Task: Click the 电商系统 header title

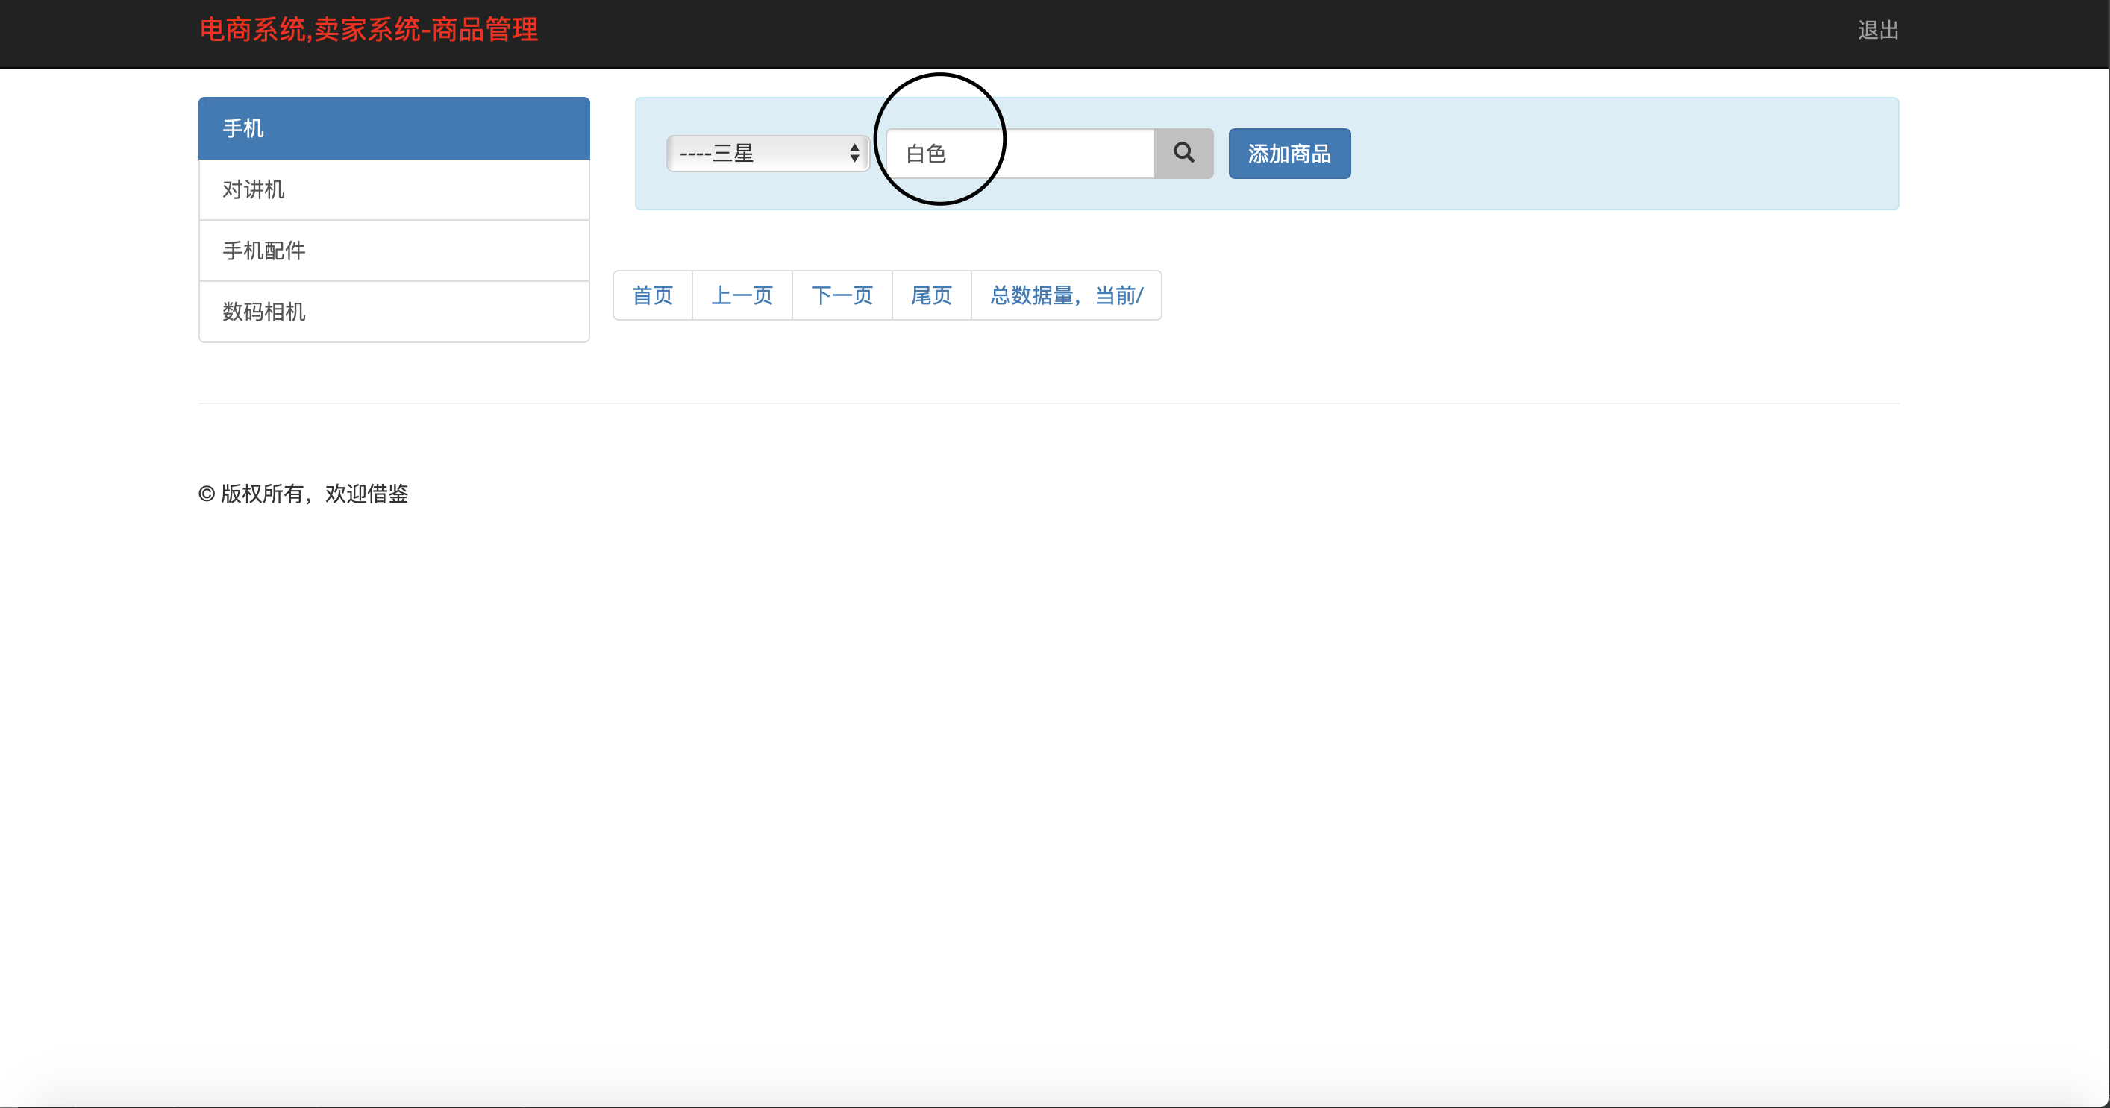Action: (x=368, y=30)
